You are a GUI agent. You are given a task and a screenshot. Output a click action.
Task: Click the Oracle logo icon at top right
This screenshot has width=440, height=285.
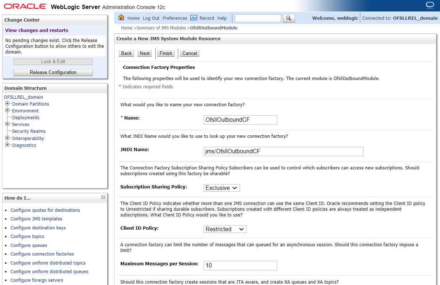[430, 5]
